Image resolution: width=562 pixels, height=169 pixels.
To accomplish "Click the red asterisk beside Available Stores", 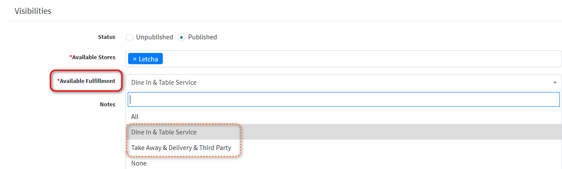I will [x=71, y=57].
